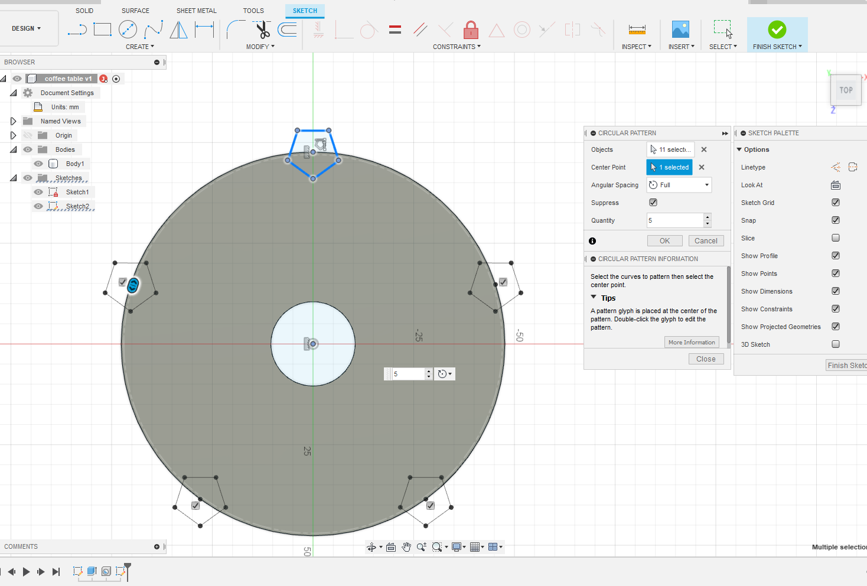Open the Angular Spacing dropdown
Viewport: 867px width, 586px height.
pyautogui.click(x=679, y=185)
